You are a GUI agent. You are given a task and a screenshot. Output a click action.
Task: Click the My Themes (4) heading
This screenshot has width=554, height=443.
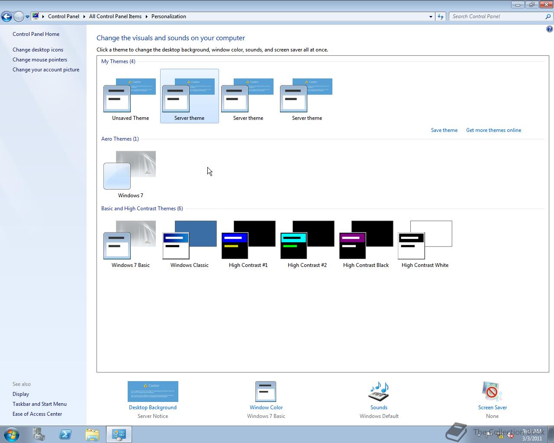118,61
